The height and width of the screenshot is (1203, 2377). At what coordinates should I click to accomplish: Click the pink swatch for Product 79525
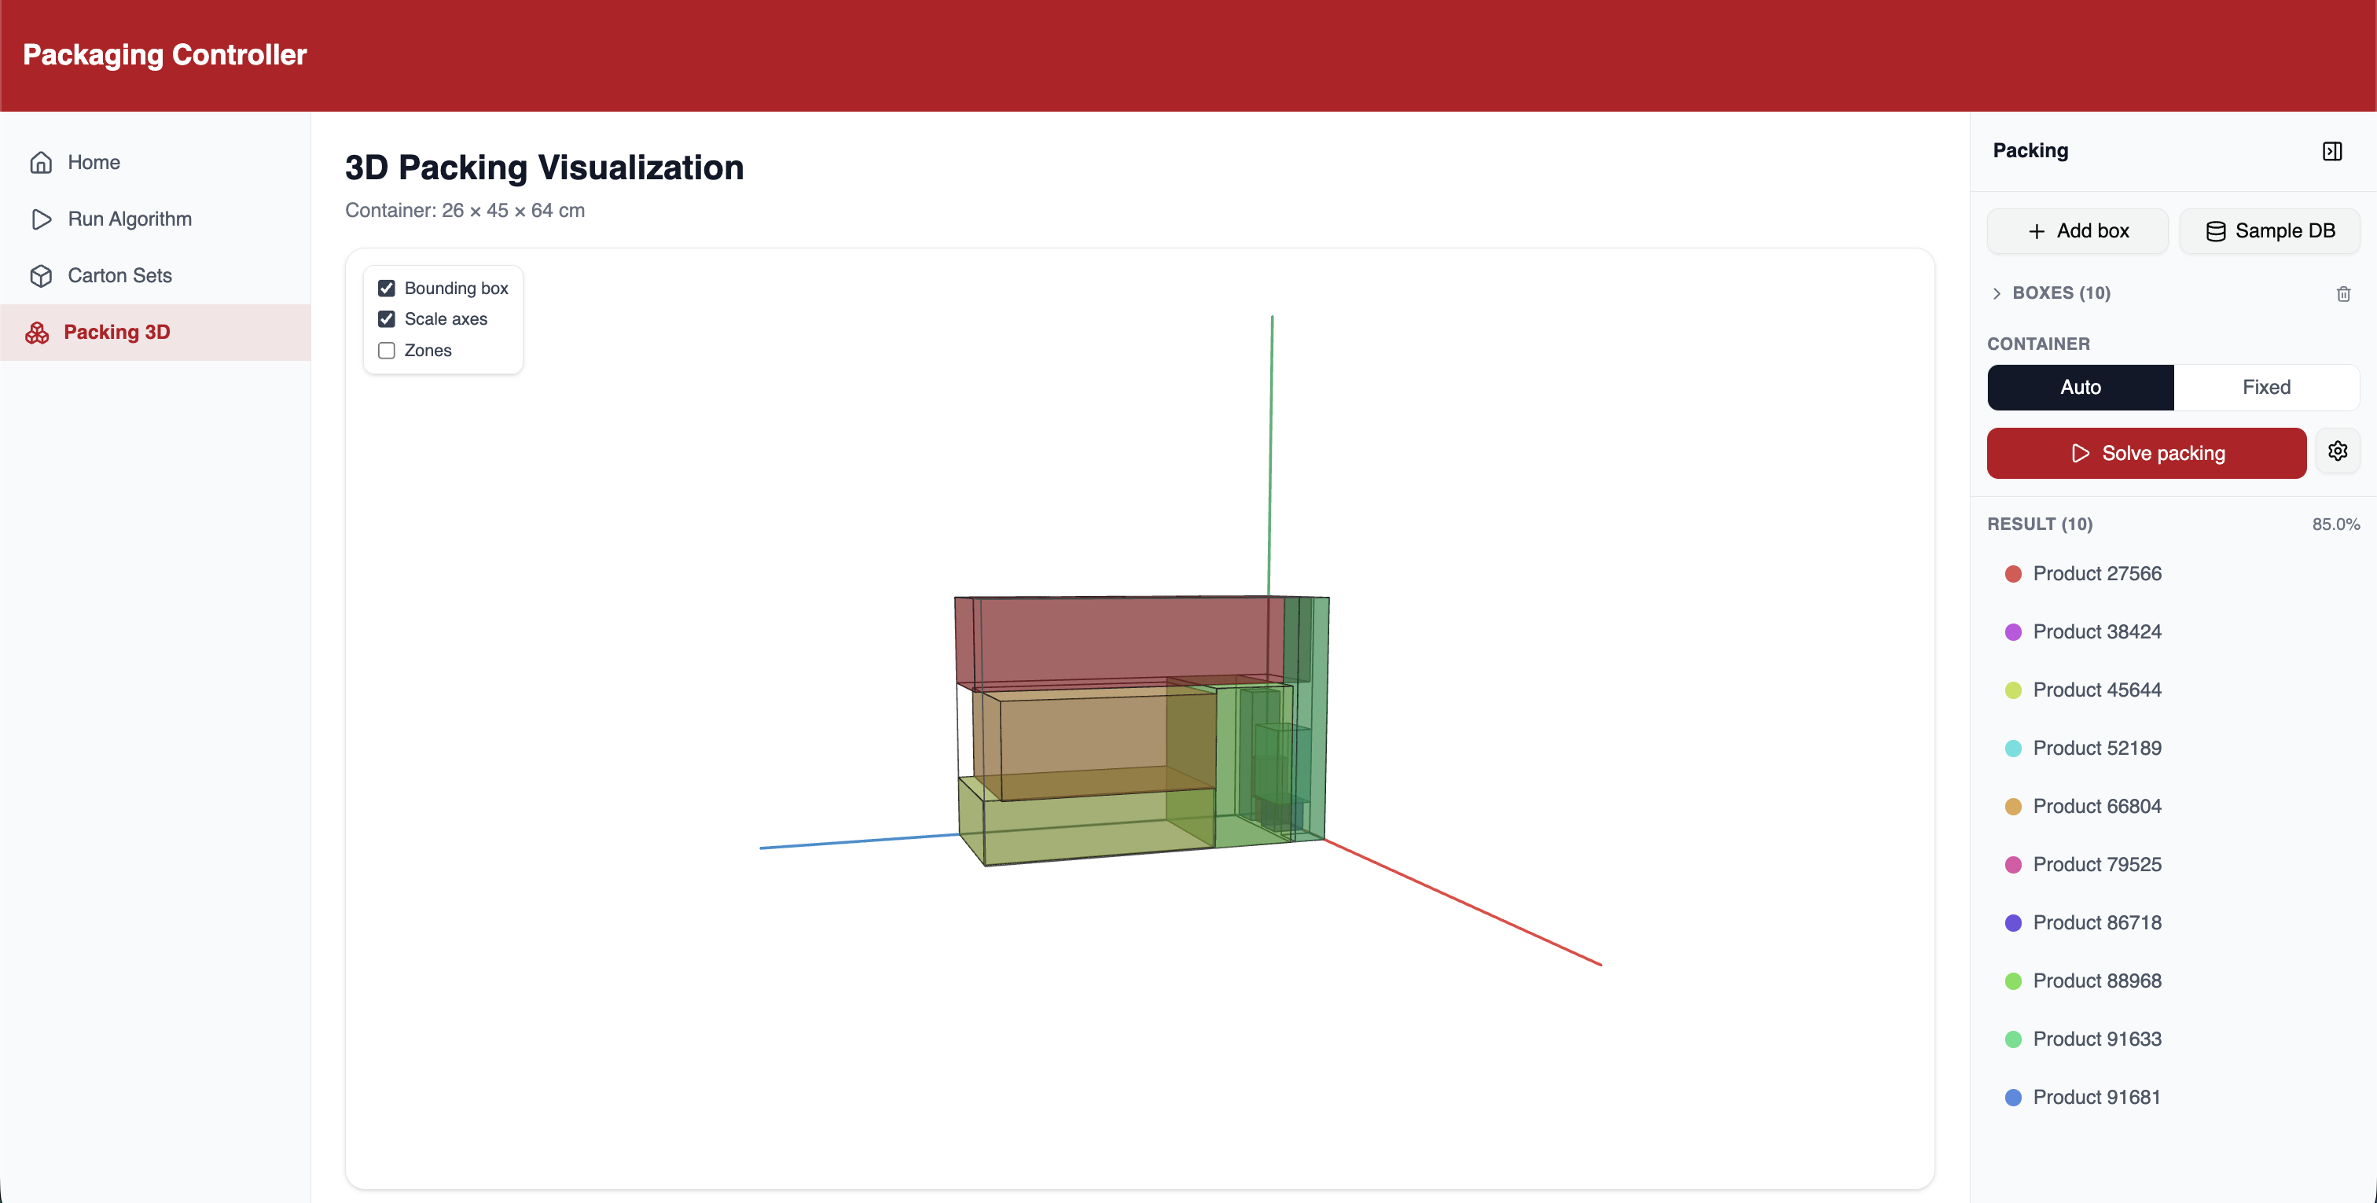pyautogui.click(x=2013, y=865)
